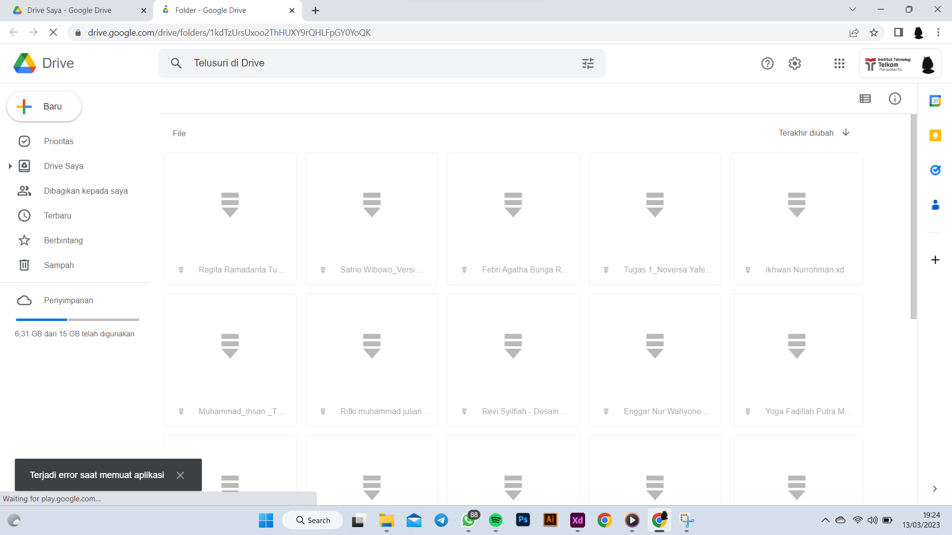Open Google Keep in the side panel
The height and width of the screenshot is (535, 952).
[x=935, y=135]
